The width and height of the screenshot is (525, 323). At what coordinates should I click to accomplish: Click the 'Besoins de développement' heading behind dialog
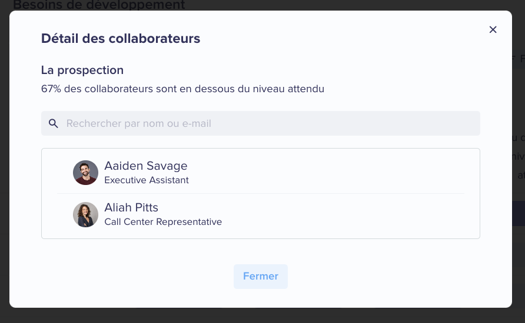click(x=99, y=5)
